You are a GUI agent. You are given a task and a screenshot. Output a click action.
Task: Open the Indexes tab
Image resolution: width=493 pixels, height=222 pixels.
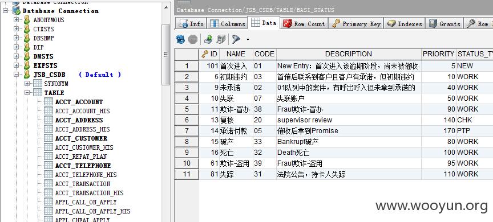[x=405, y=23]
